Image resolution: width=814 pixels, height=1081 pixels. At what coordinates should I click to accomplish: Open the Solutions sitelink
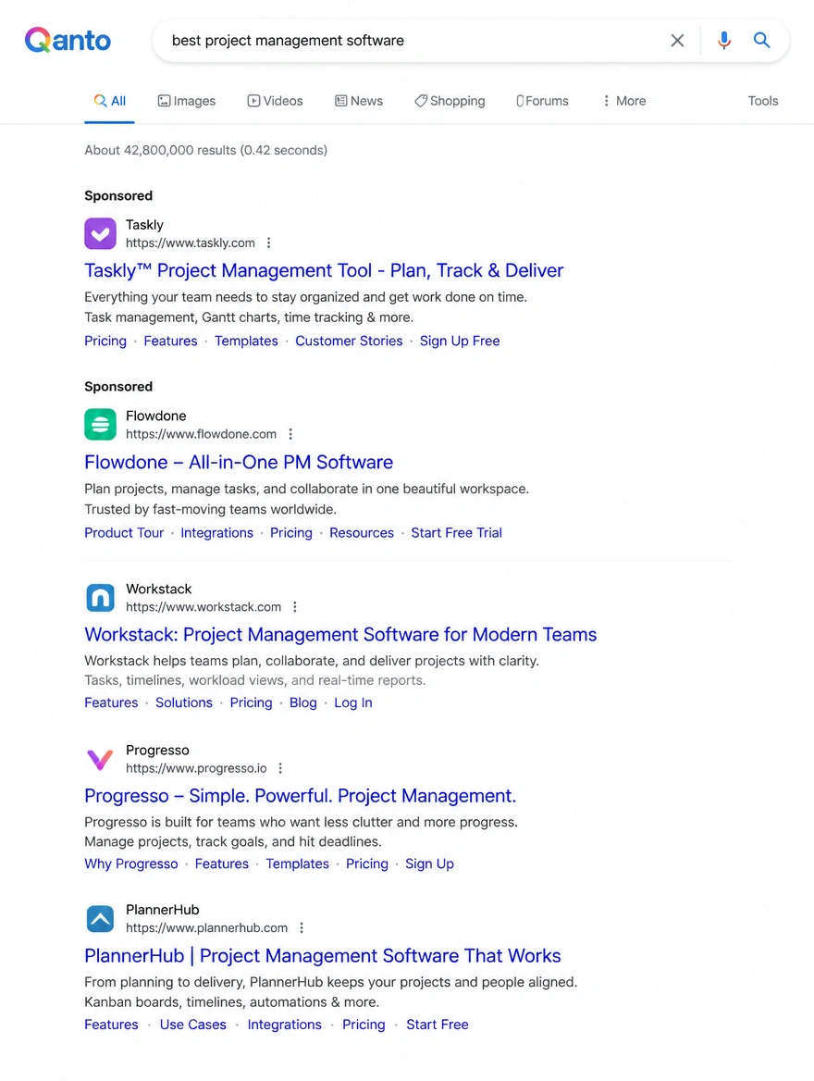click(x=183, y=702)
